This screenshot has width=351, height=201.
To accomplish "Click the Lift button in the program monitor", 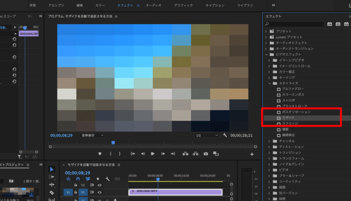I will coord(185,154).
